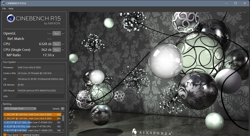Run the CPU (Single Core) benchmark

(x=56, y=50)
